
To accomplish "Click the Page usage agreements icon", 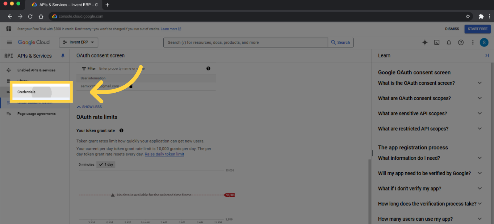I will click(9, 114).
